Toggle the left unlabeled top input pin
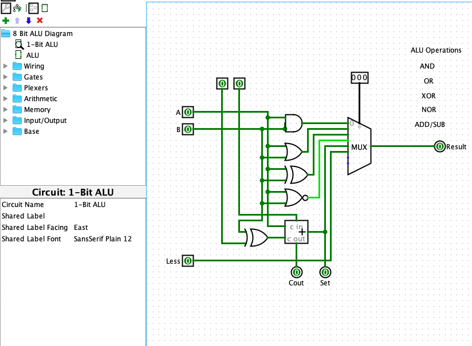Viewport: 472px width, 346px height. tap(222, 83)
